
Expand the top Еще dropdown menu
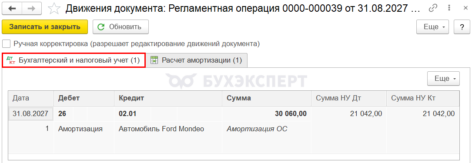[x=432, y=27]
